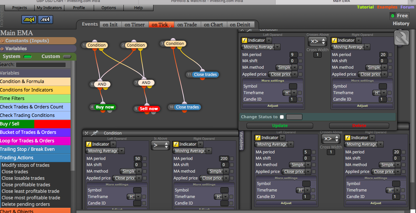Tick checkbox beside MA period 9
Image resolution: width=416 pixels, height=213 pixels.
point(300,55)
